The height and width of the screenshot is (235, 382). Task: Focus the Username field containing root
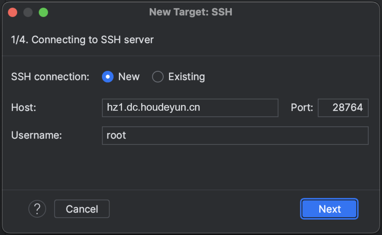point(235,135)
